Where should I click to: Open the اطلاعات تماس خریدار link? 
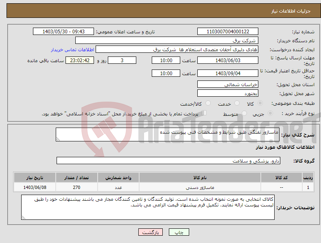[x=72, y=50]
